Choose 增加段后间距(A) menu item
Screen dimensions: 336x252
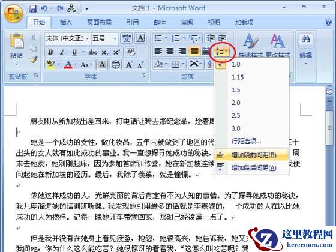[x=252, y=168]
